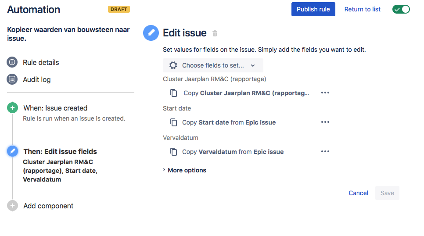
Task: Toggle the rule enabled switch off
Action: (401, 9)
